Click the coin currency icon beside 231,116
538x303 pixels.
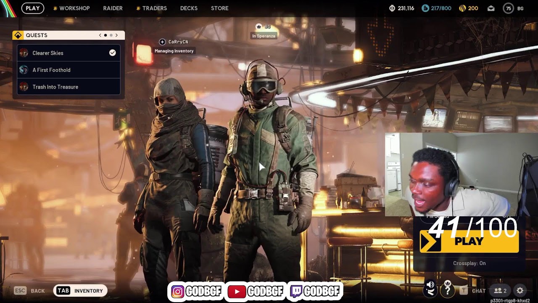pyautogui.click(x=392, y=8)
